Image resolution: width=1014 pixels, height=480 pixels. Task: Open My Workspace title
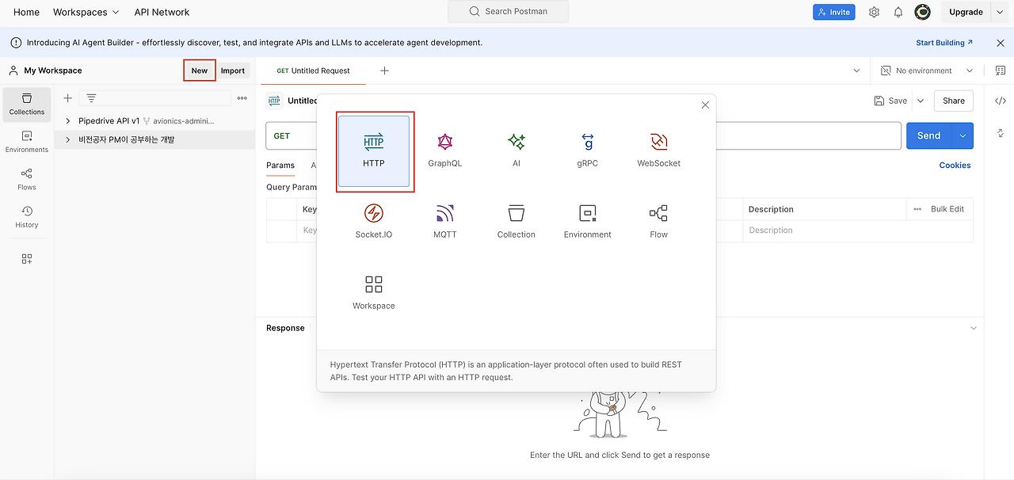pos(53,70)
